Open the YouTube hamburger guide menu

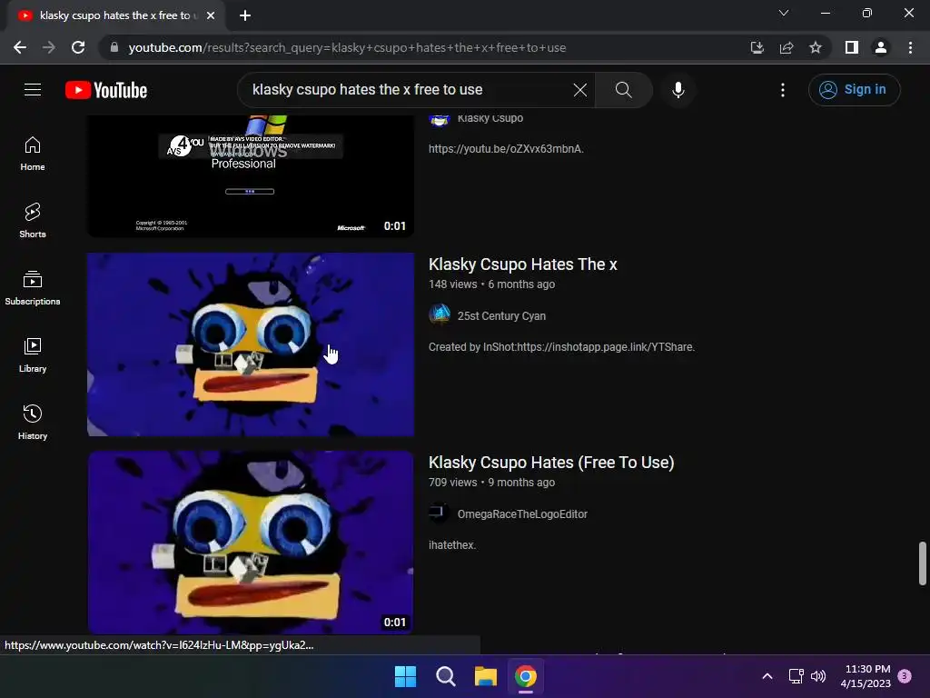pos(33,90)
